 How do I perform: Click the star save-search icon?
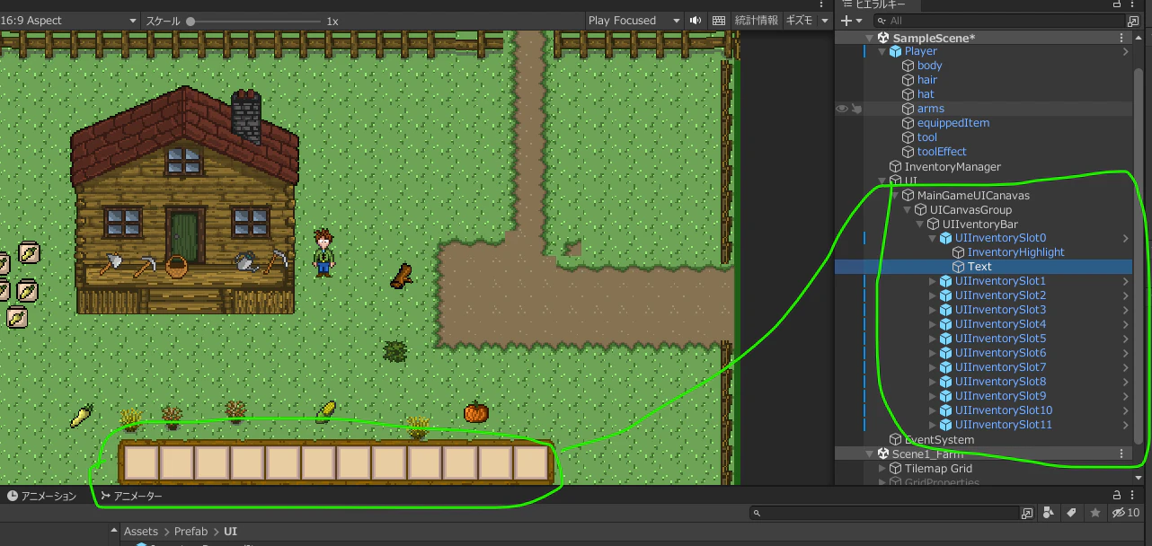coord(1094,513)
